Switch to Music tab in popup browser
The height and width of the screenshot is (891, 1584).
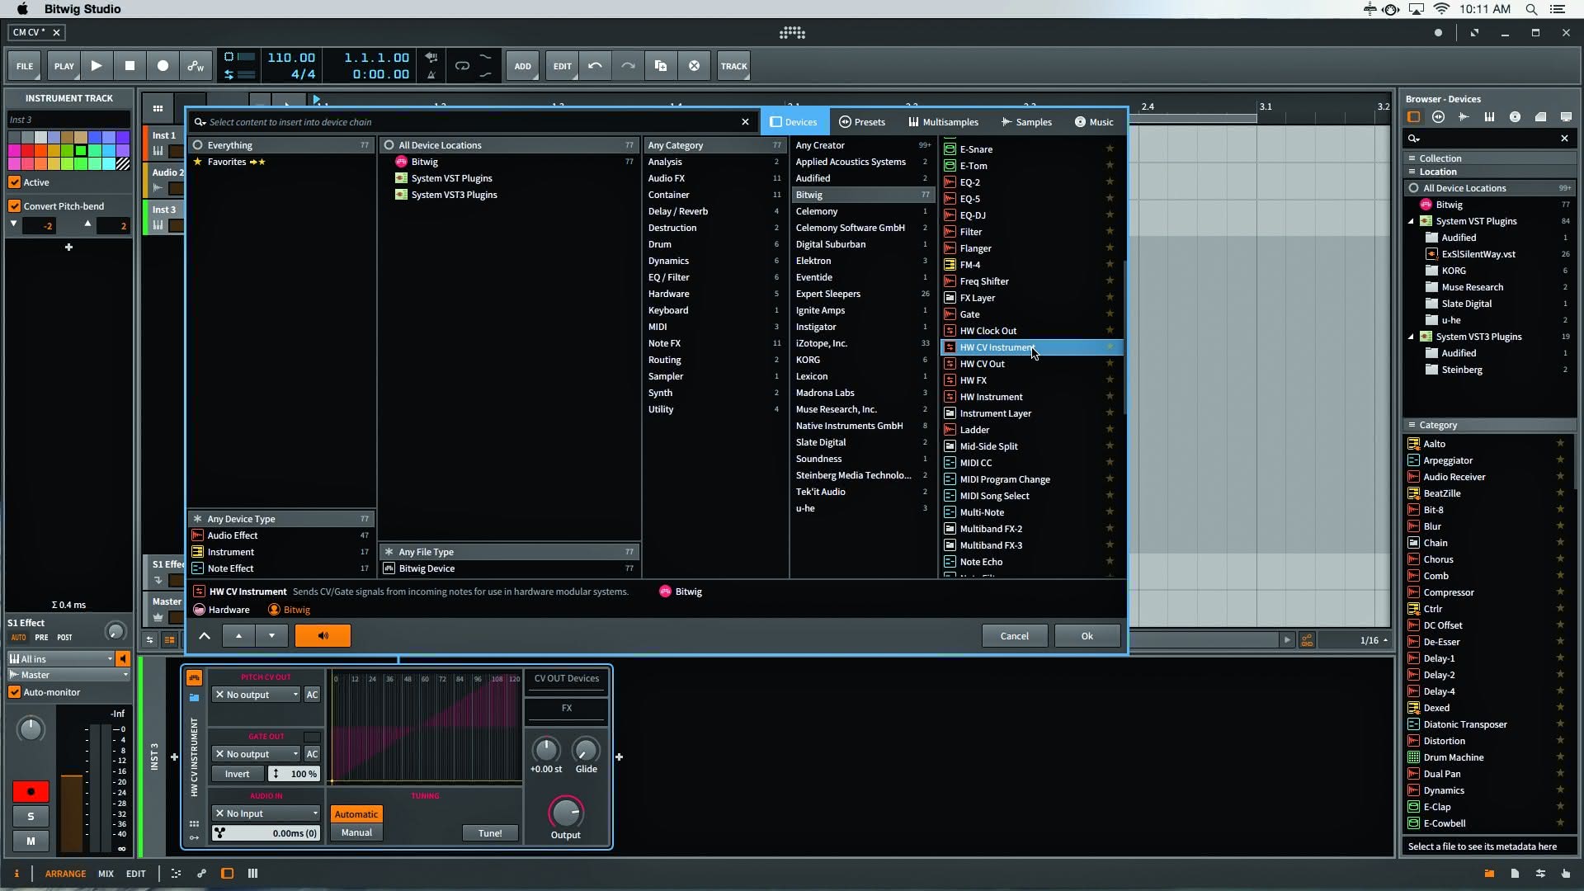click(1094, 122)
